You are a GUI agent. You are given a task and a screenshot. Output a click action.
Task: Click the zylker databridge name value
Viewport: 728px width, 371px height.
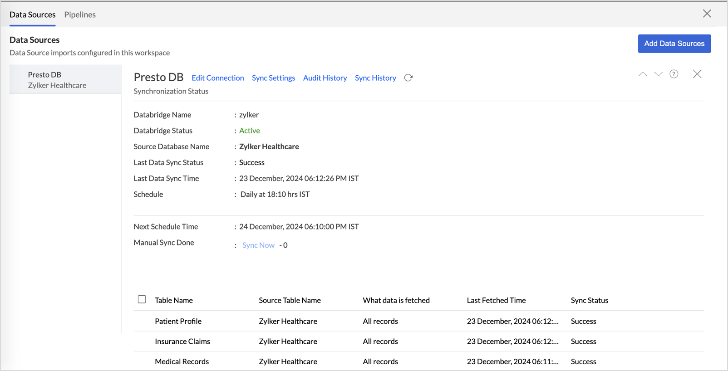click(249, 115)
